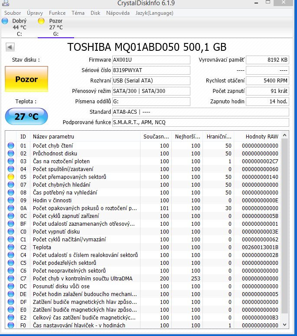The height and width of the screenshot is (336, 297).
Task: Select 'Počet chyb čtení' row text
Action: pos(53,146)
